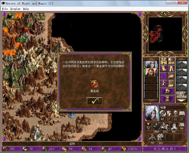Click the fountain object on the map
This screenshot has width=189, height=153.
tap(72, 115)
